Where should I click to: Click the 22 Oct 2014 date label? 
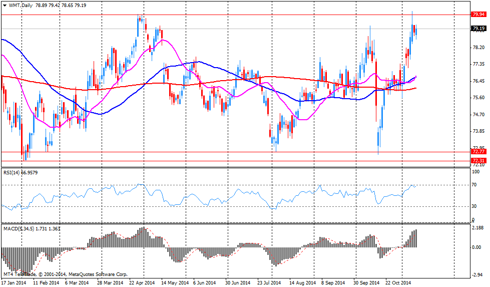tap(398, 283)
